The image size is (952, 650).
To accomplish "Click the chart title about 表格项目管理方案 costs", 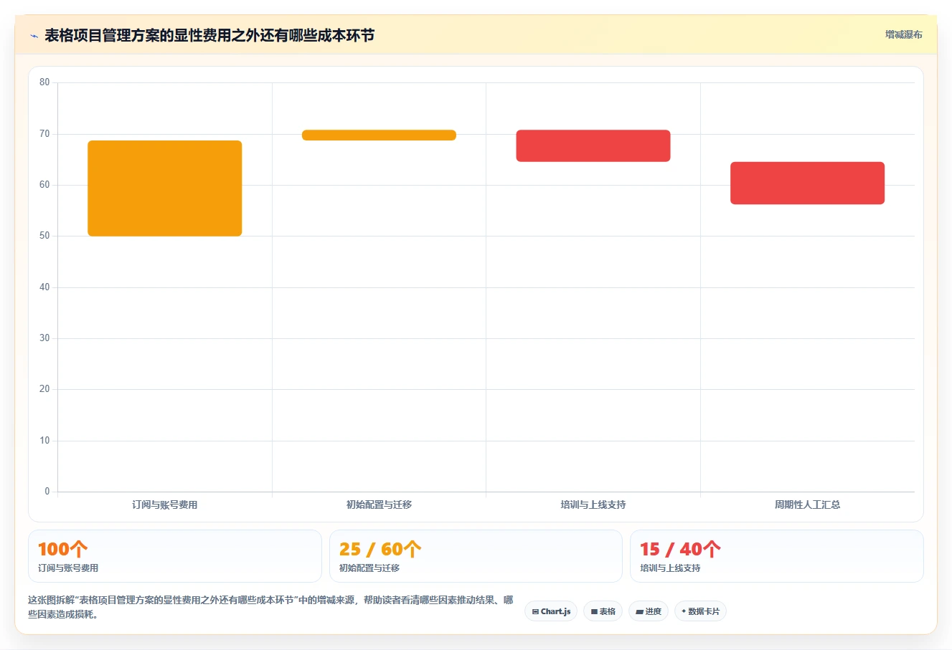I will (209, 35).
